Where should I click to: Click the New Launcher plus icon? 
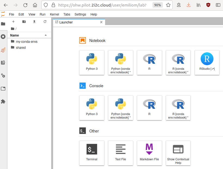coord(13,22)
